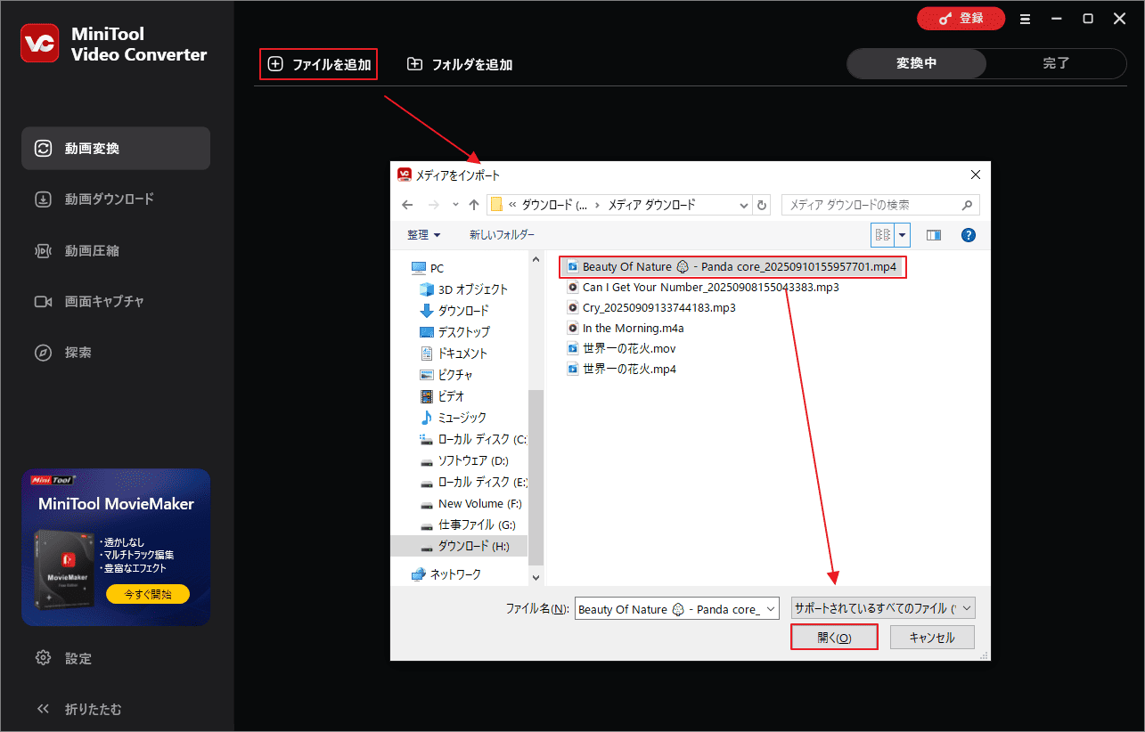Click 今すぐ開始 on MovieMaker banner

[148, 594]
